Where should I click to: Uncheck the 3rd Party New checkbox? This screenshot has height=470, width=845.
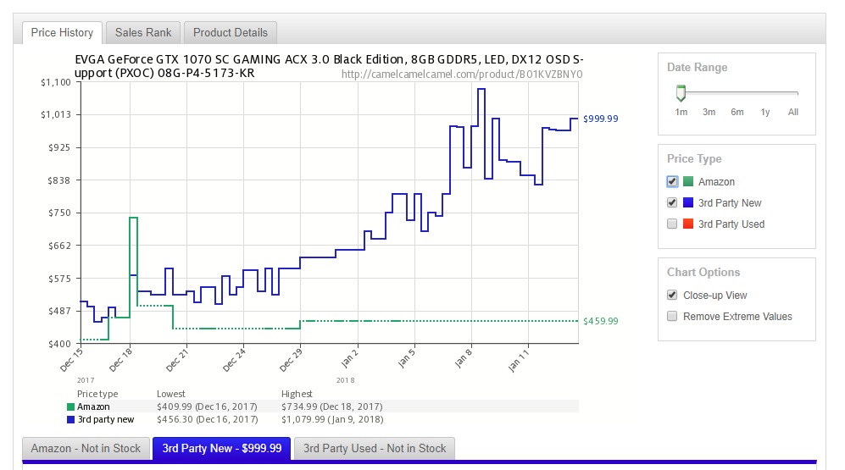[672, 202]
